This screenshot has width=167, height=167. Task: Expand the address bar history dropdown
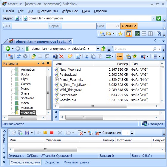click(x=153, y=18)
